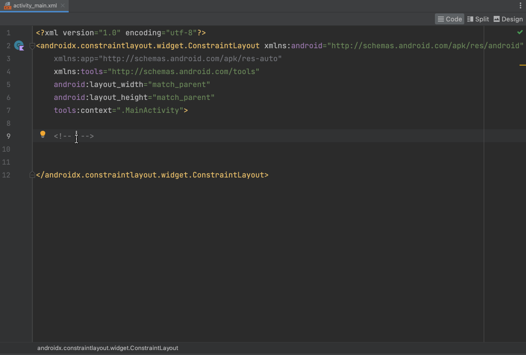Show intention actions via the lightbulb

(43, 134)
